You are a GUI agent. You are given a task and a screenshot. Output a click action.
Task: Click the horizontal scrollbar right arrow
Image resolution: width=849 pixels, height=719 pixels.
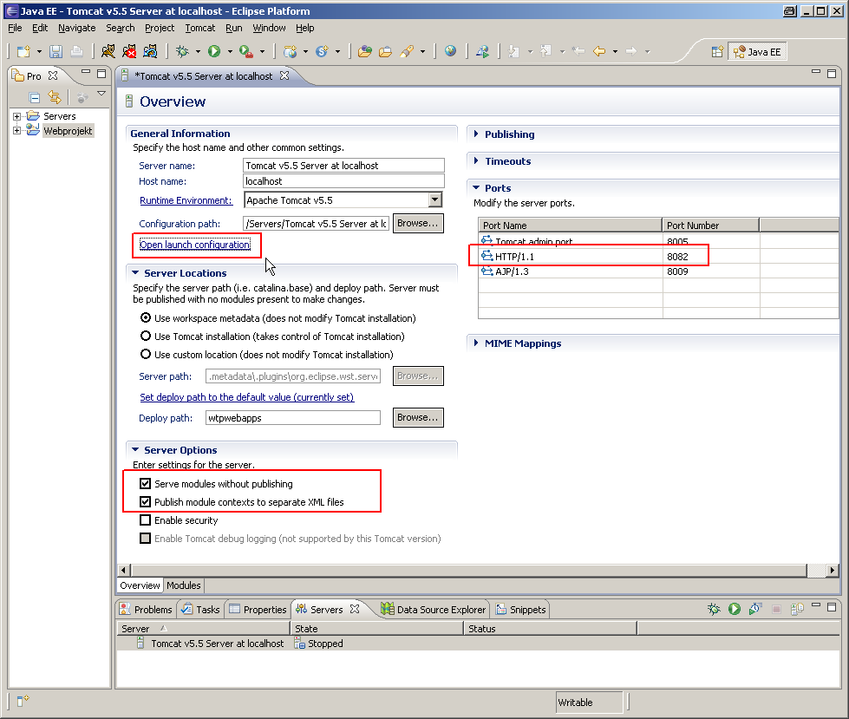[833, 570]
